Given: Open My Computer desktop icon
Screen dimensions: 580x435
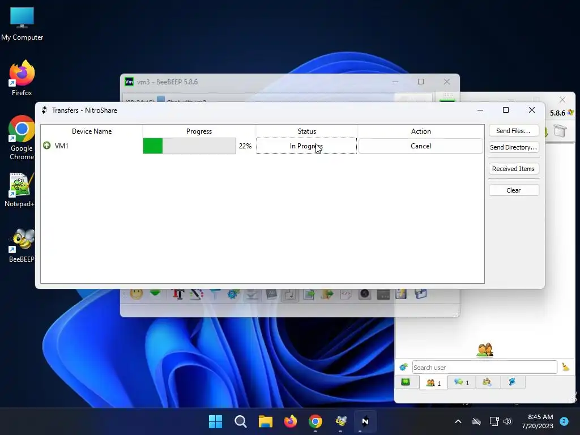Looking at the screenshot, I should click(22, 24).
